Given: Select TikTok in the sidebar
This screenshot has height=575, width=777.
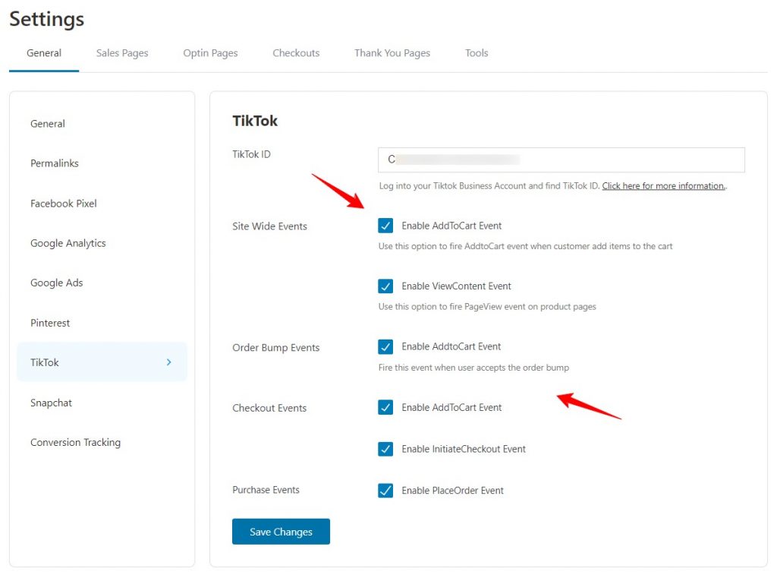Looking at the screenshot, I should point(102,362).
